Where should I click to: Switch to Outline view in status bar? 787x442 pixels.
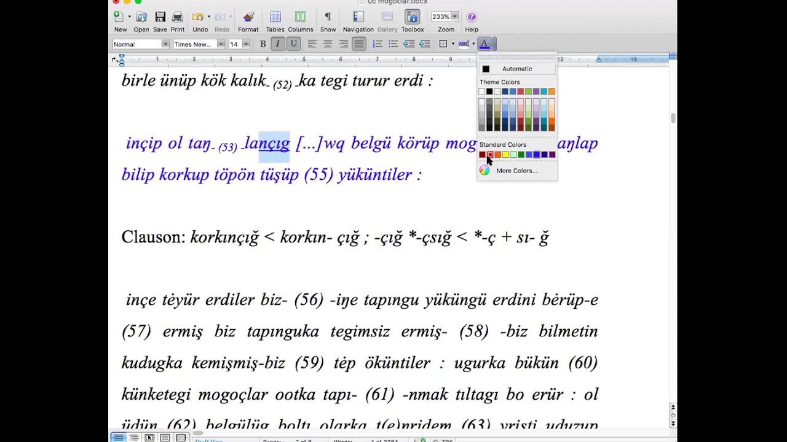pyautogui.click(x=133, y=438)
